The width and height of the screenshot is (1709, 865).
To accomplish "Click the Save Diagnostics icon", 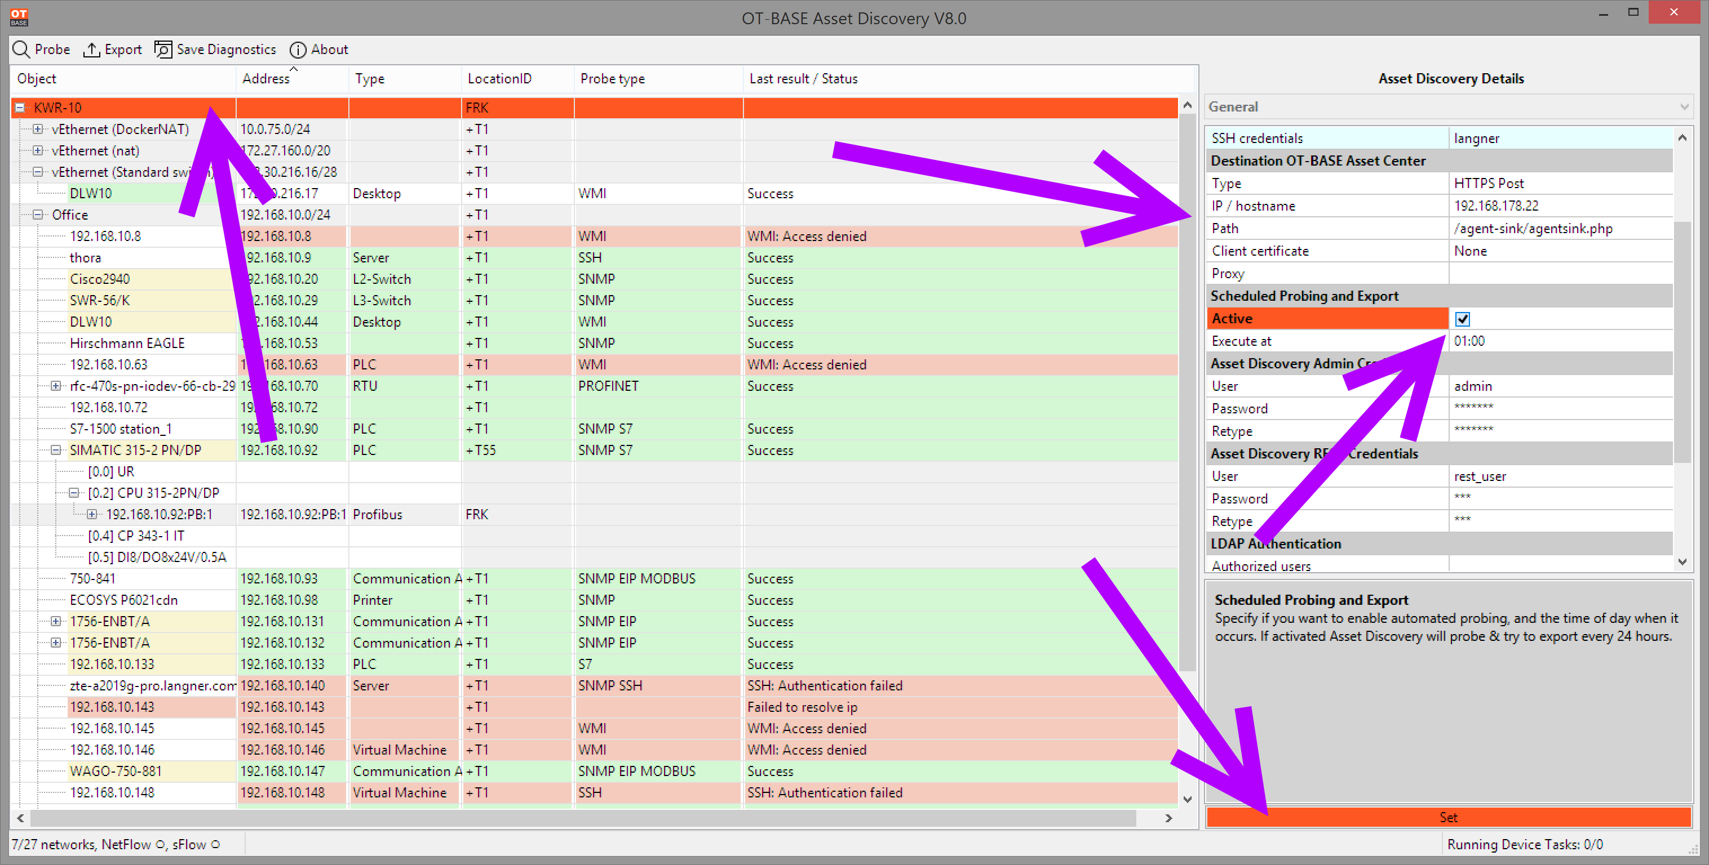I will [x=163, y=50].
